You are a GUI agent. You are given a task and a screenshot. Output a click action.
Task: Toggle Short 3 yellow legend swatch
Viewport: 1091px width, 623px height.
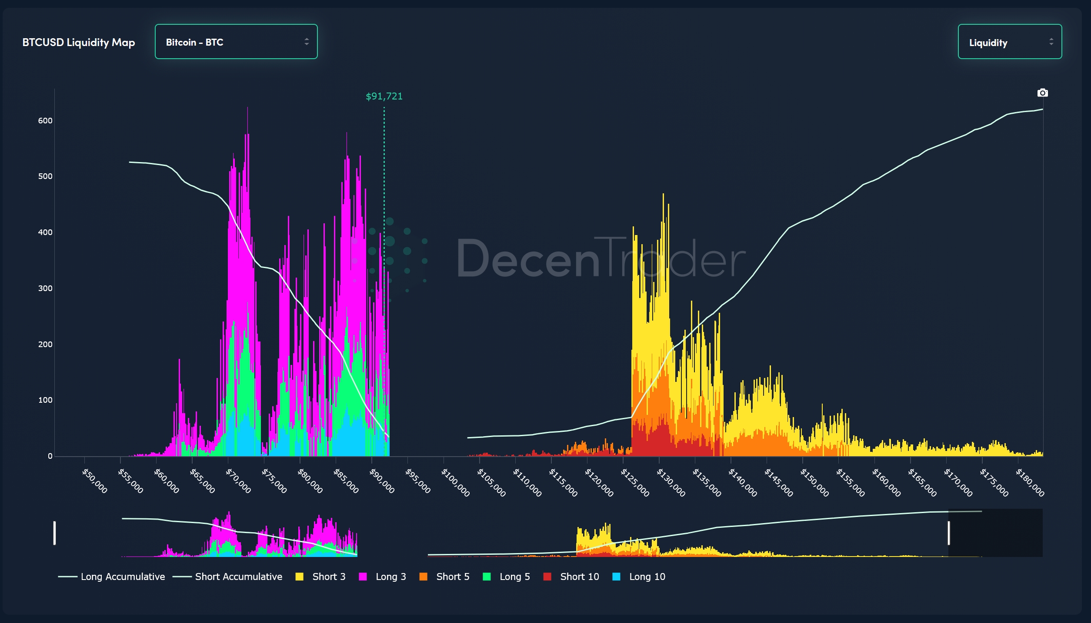299,577
